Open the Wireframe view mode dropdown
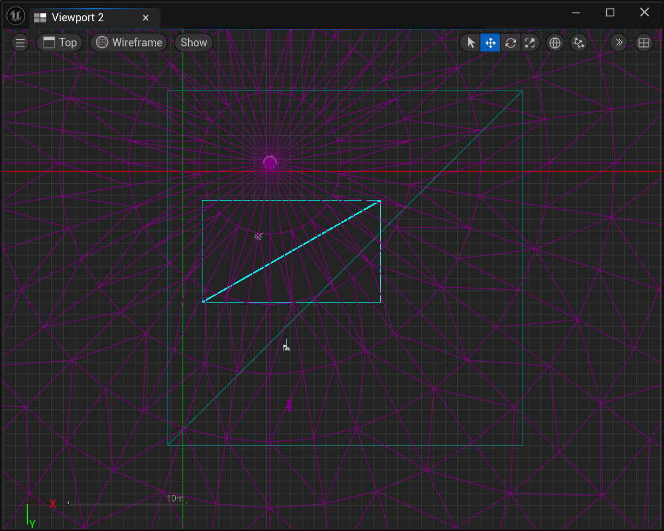 pyautogui.click(x=129, y=43)
